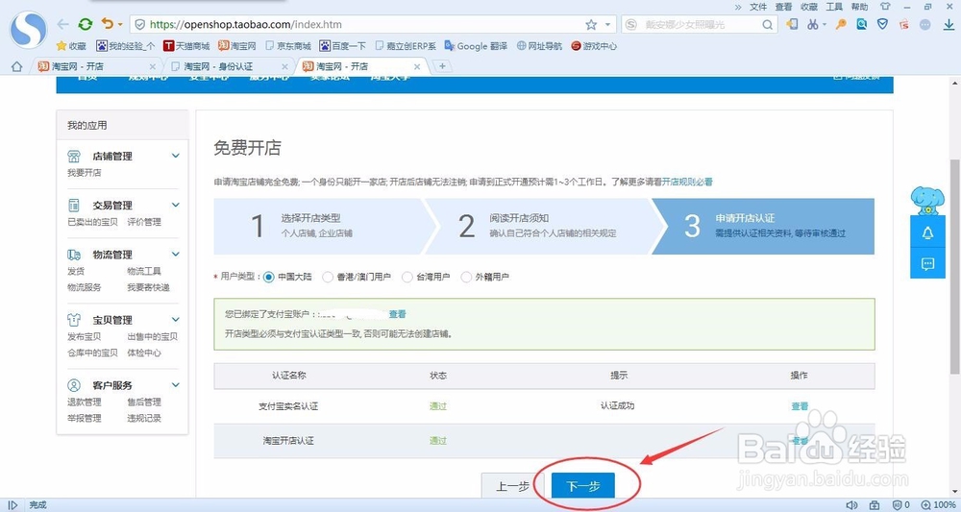Click 查看 in the 支付宝实名认证 row

pyautogui.click(x=800, y=406)
